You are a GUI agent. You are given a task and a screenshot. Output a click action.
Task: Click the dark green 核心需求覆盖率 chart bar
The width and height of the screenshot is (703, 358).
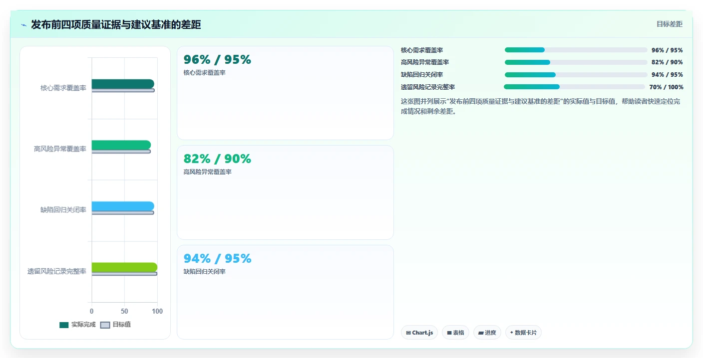coord(123,84)
